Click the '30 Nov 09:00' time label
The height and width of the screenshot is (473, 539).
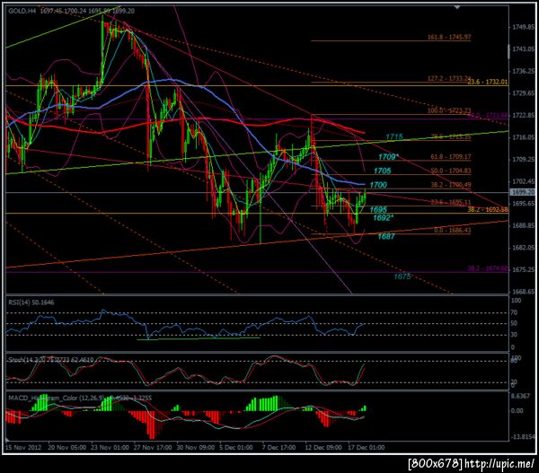point(196,448)
